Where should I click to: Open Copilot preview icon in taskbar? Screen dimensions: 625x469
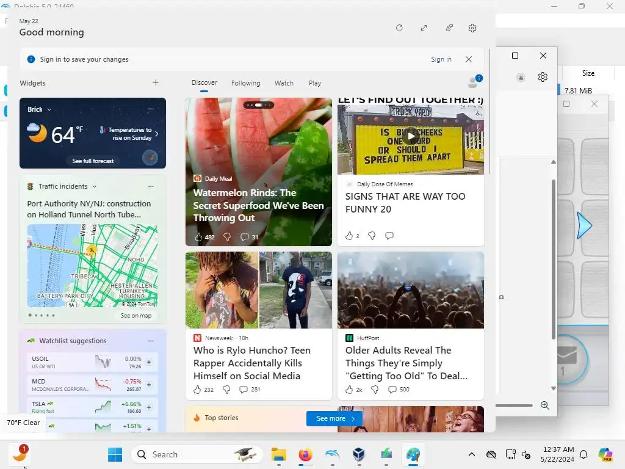click(x=605, y=454)
